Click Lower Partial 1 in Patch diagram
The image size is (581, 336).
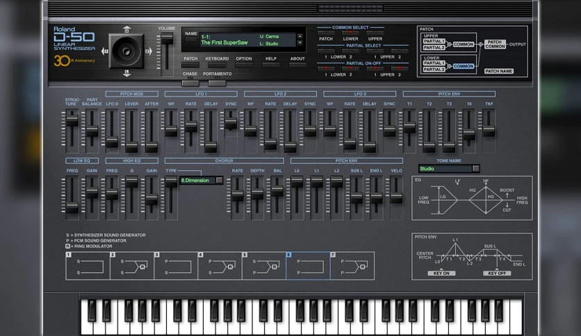point(434,63)
